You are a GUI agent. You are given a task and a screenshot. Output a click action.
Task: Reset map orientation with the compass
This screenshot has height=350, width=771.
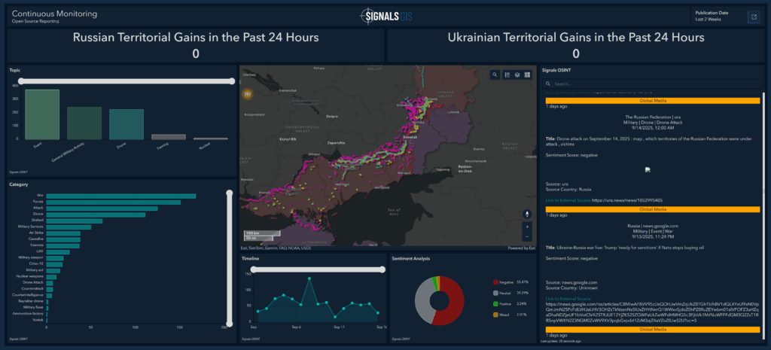click(x=527, y=213)
